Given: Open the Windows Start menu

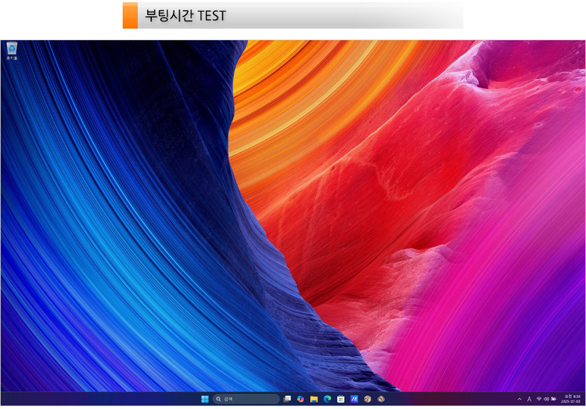Looking at the screenshot, I should pos(204,399).
